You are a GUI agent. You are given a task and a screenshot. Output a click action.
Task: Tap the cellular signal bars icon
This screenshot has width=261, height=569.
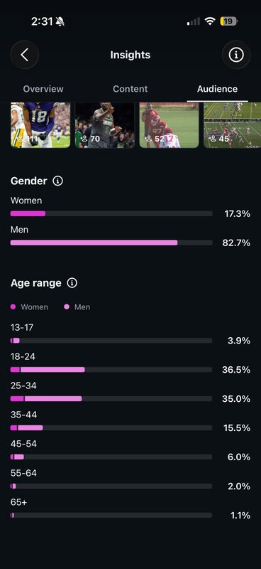(x=194, y=22)
